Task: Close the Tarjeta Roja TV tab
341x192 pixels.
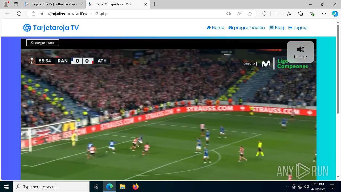Action: click(x=82, y=4)
